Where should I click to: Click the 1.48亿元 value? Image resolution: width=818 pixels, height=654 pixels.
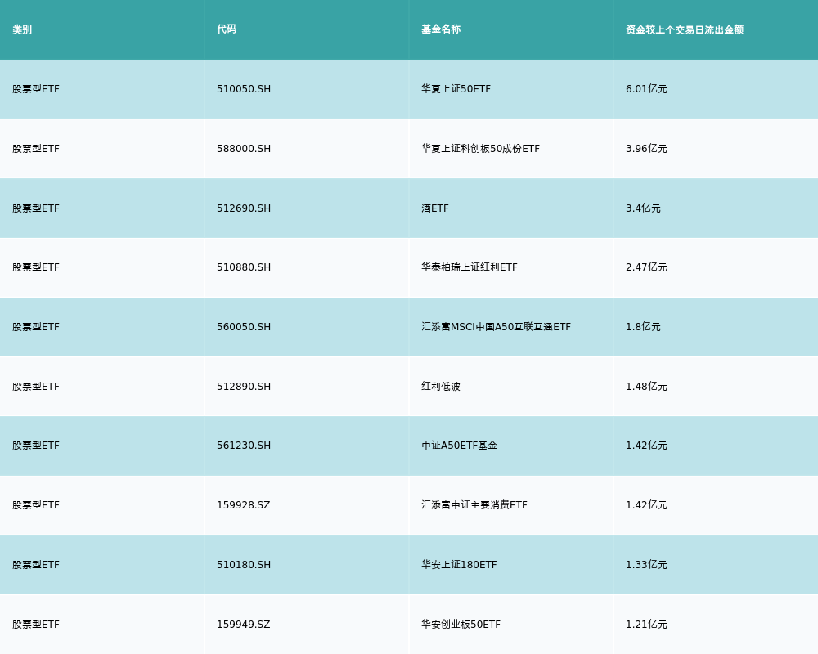646,387
